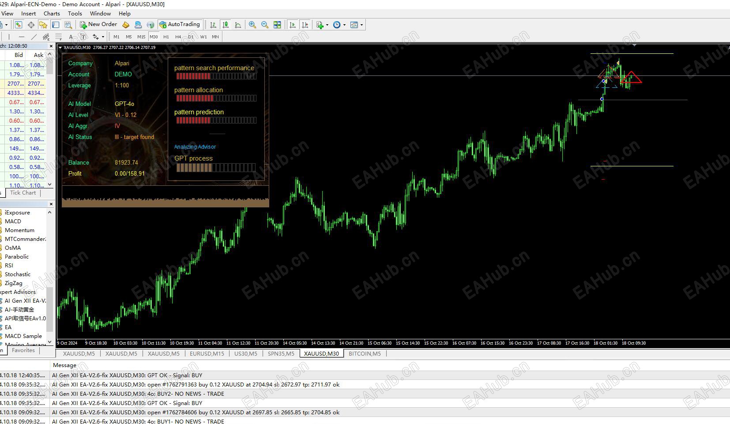
Task: Click the New Order button
Action: tap(98, 25)
